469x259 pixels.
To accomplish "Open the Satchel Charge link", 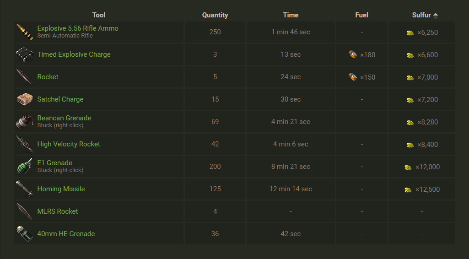I will click(x=60, y=99).
